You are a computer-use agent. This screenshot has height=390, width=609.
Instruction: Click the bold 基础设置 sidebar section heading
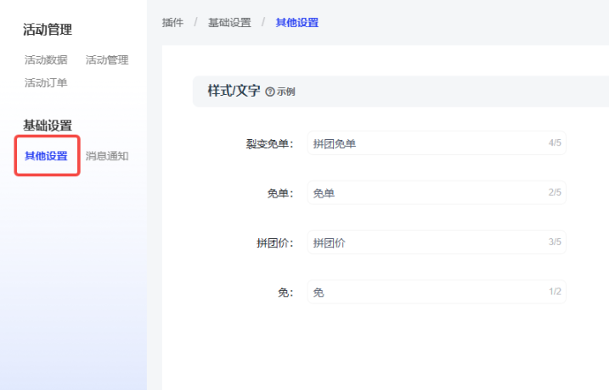tap(48, 125)
